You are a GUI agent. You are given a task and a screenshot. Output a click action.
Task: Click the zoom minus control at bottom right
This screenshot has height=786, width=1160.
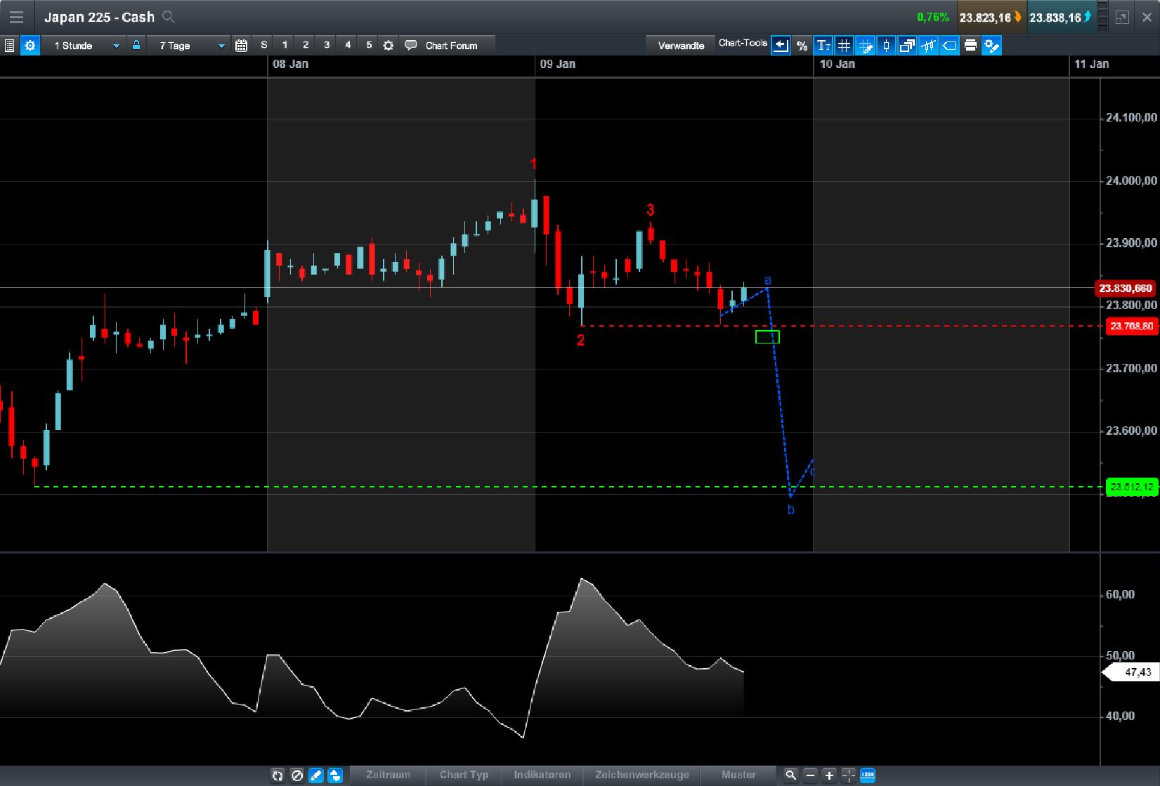[812, 775]
